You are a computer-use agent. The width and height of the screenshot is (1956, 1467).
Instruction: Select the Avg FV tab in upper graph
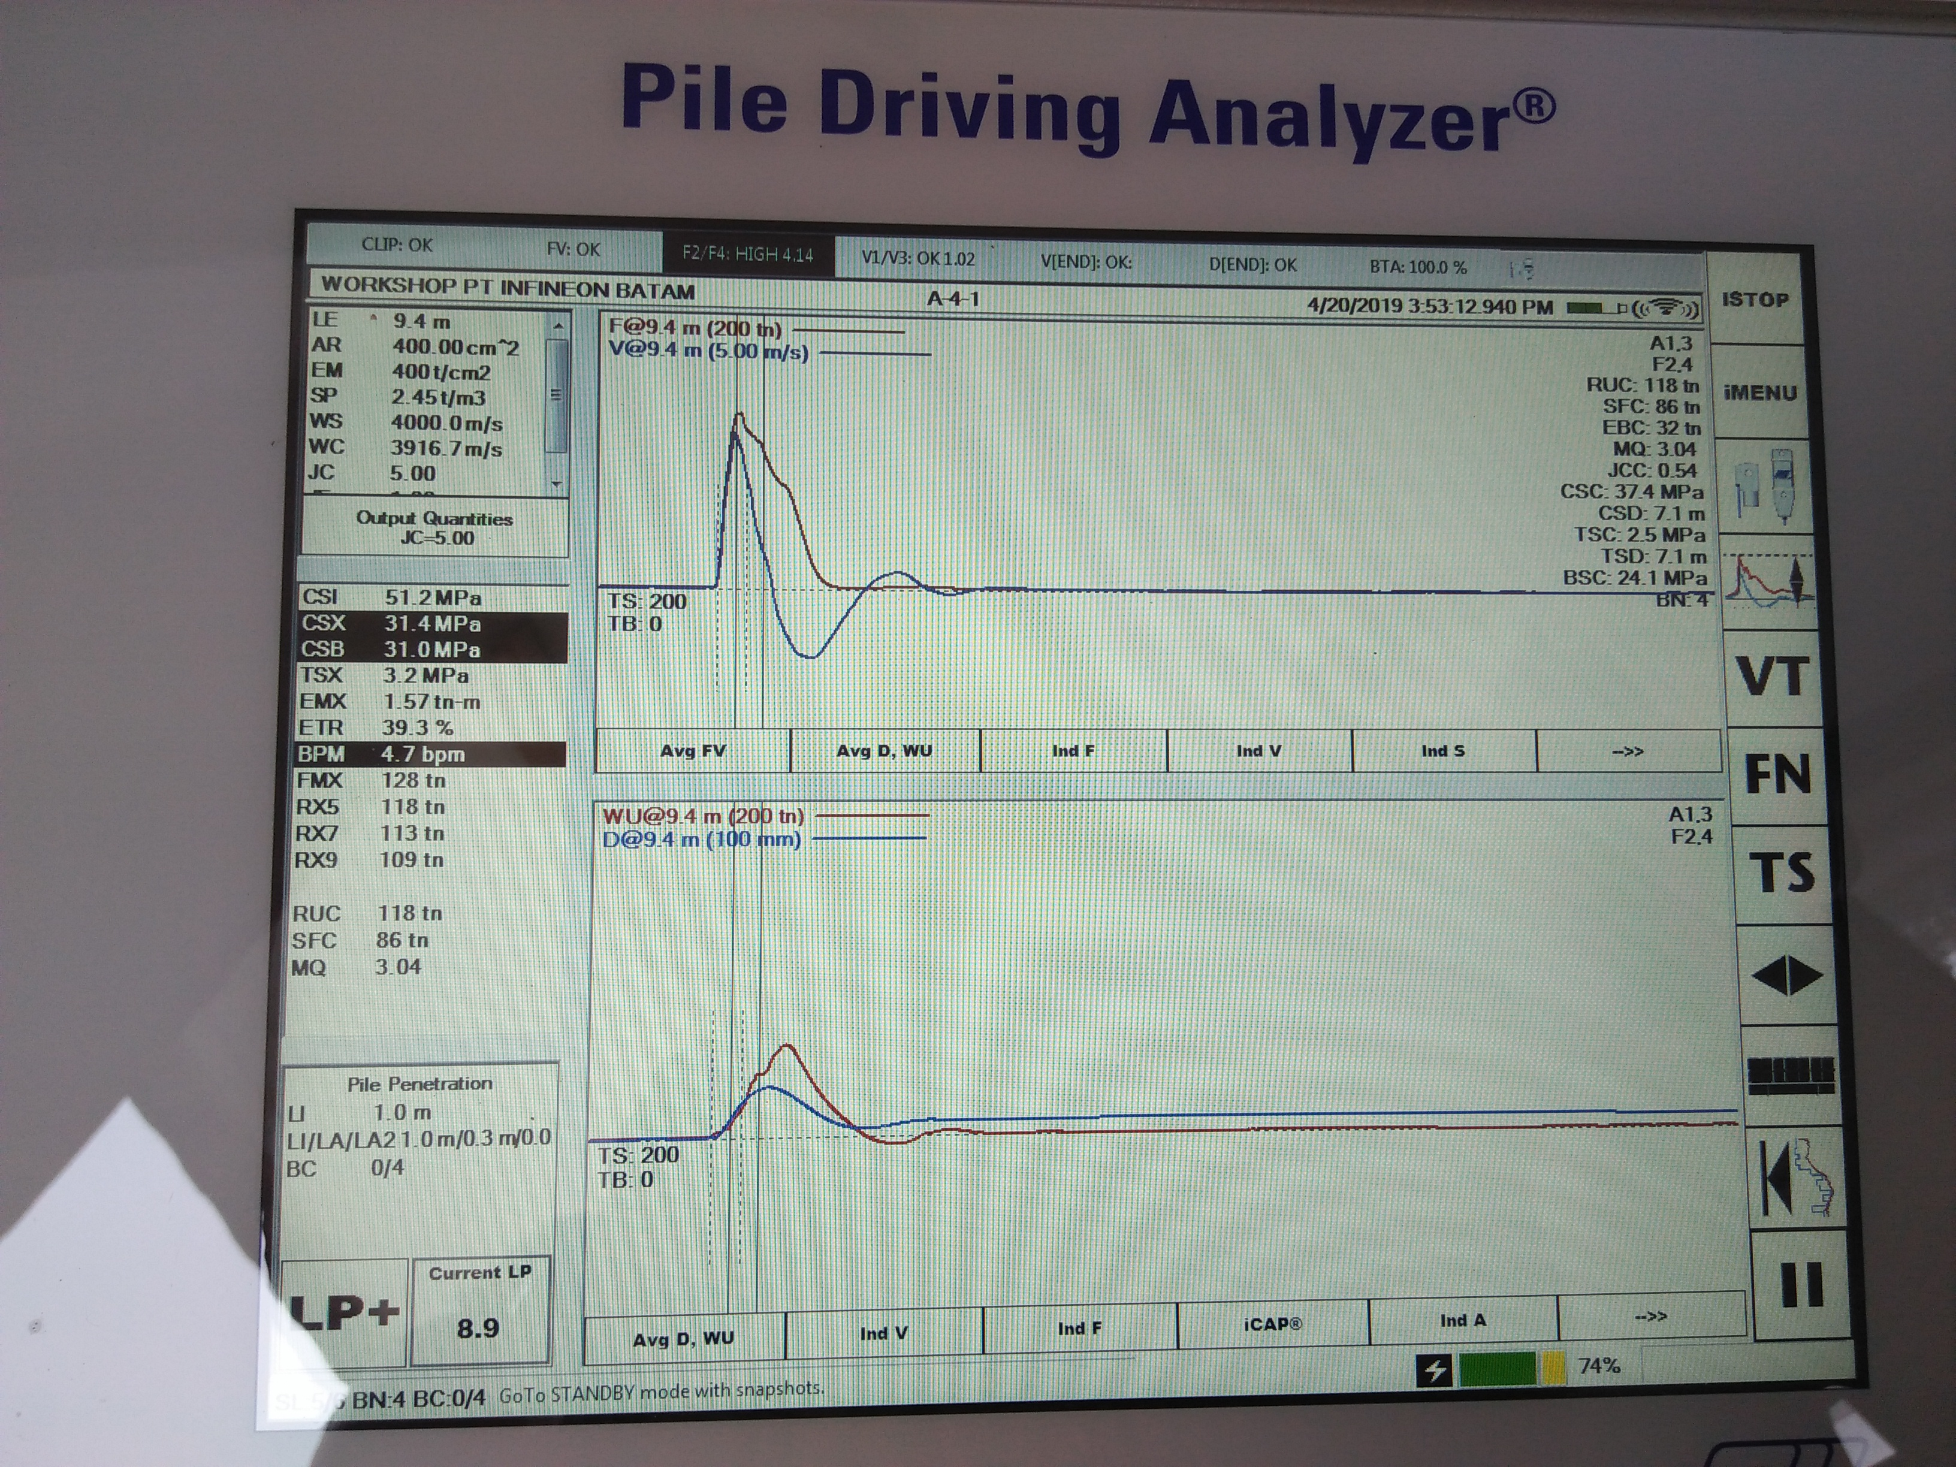[x=692, y=751]
